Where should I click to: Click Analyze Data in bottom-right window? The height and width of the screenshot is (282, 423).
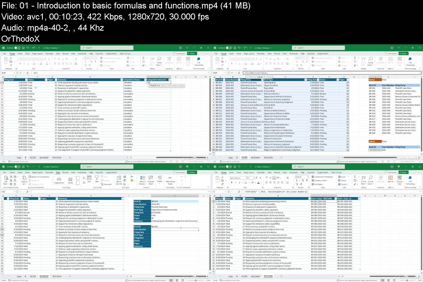point(400,180)
